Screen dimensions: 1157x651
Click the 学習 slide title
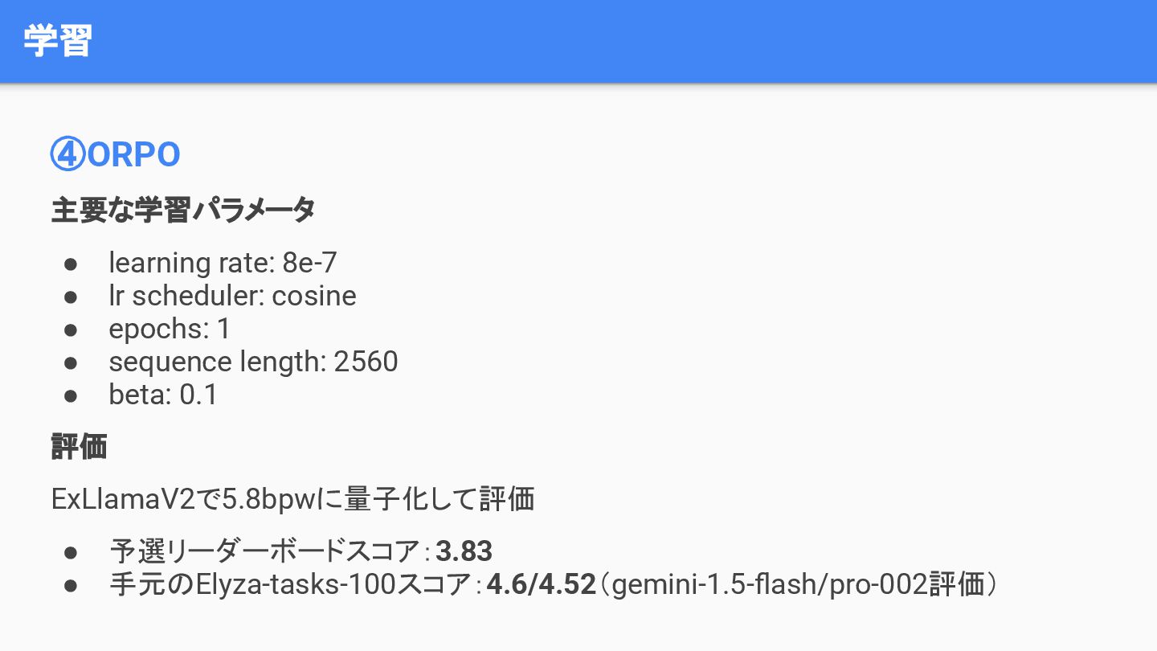pyautogui.click(x=58, y=40)
